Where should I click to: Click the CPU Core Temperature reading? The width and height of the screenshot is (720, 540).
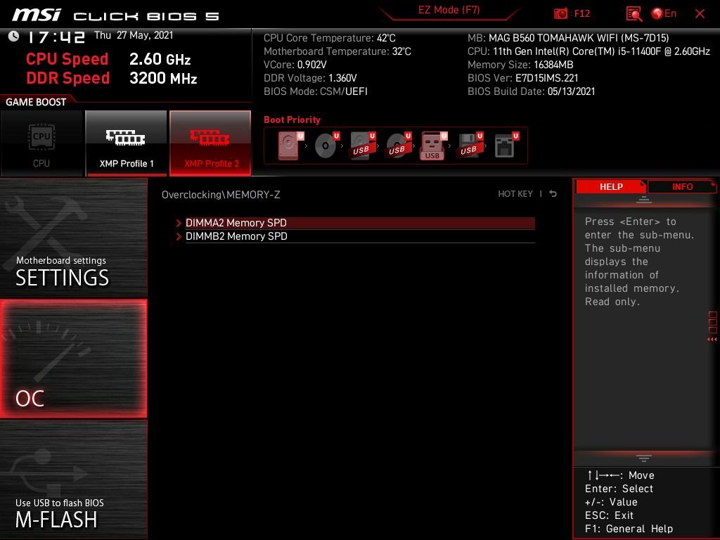[329, 38]
